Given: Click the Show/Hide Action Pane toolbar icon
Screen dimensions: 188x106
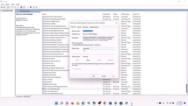Looking at the screenshot, I should pyautogui.click(x=24, y=7).
